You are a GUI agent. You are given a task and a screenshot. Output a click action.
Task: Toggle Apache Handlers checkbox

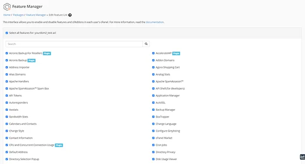(x=7, y=81)
